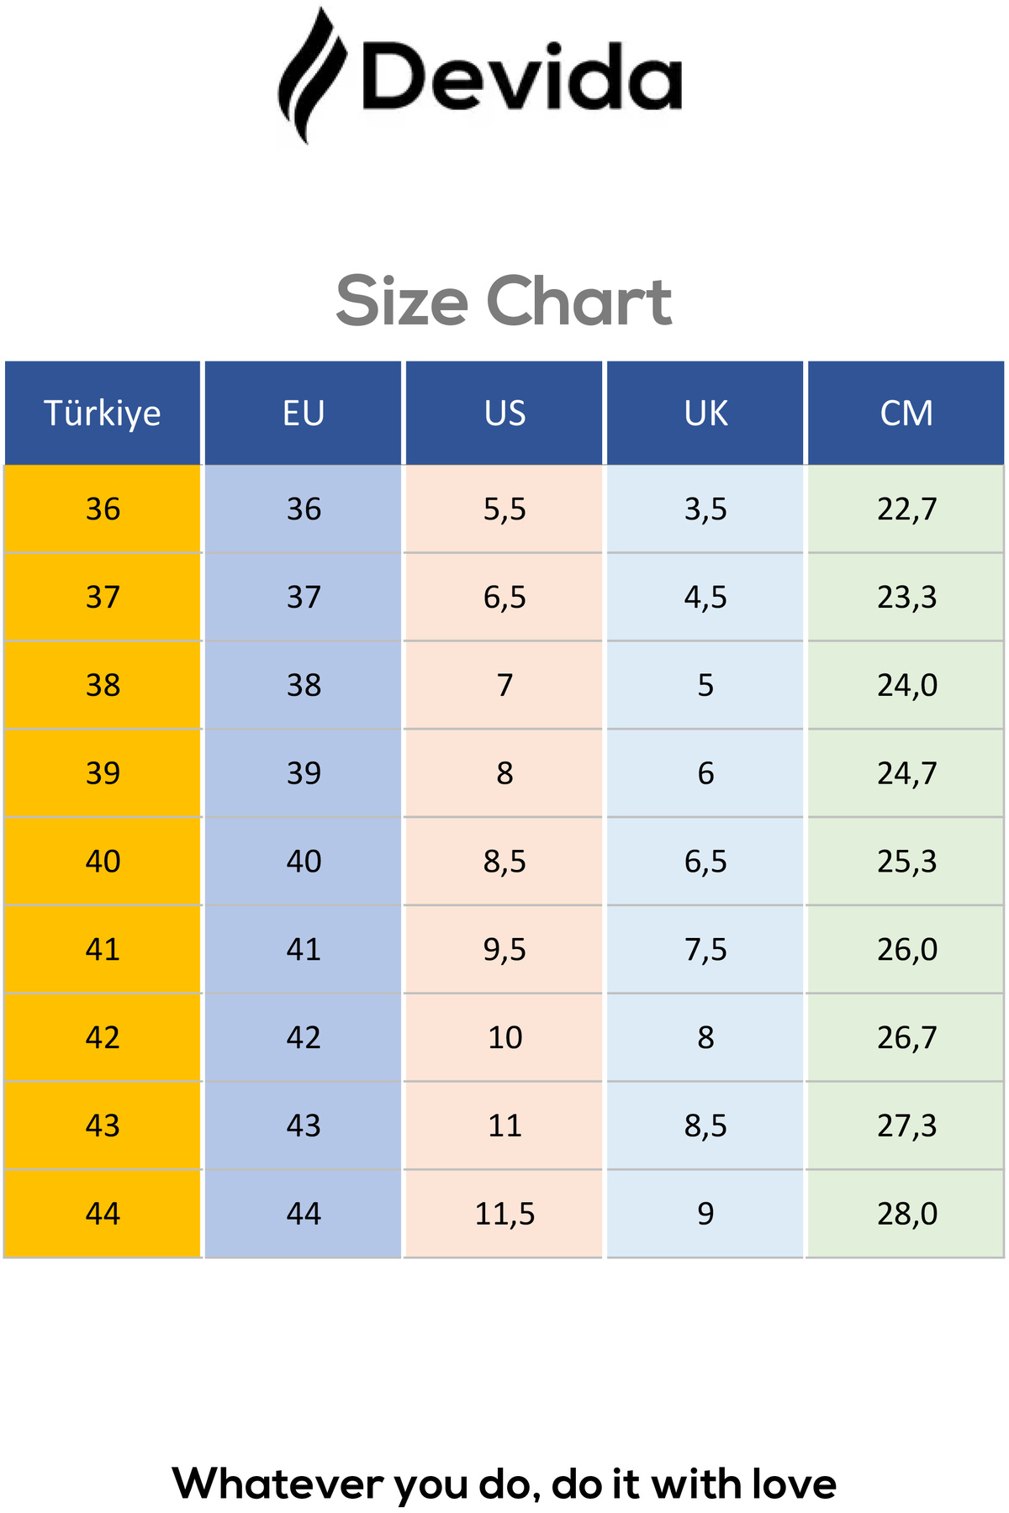The image size is (1009, 1513).
Task: Click the EU size 37 cell
Action: [x=304, y=597]
